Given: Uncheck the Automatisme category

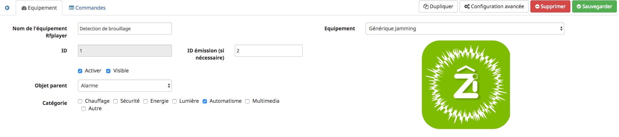Looking at the screenshot, I should tap(205, 101).
